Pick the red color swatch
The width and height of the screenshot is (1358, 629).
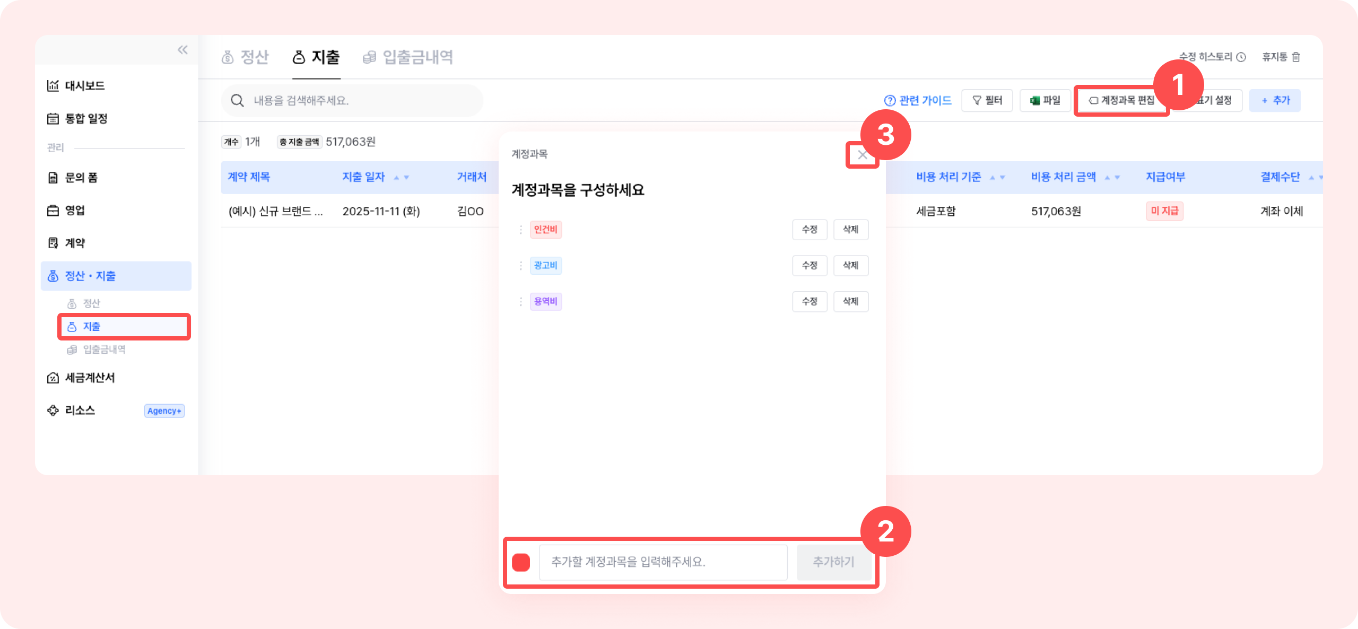pos(521,562)
